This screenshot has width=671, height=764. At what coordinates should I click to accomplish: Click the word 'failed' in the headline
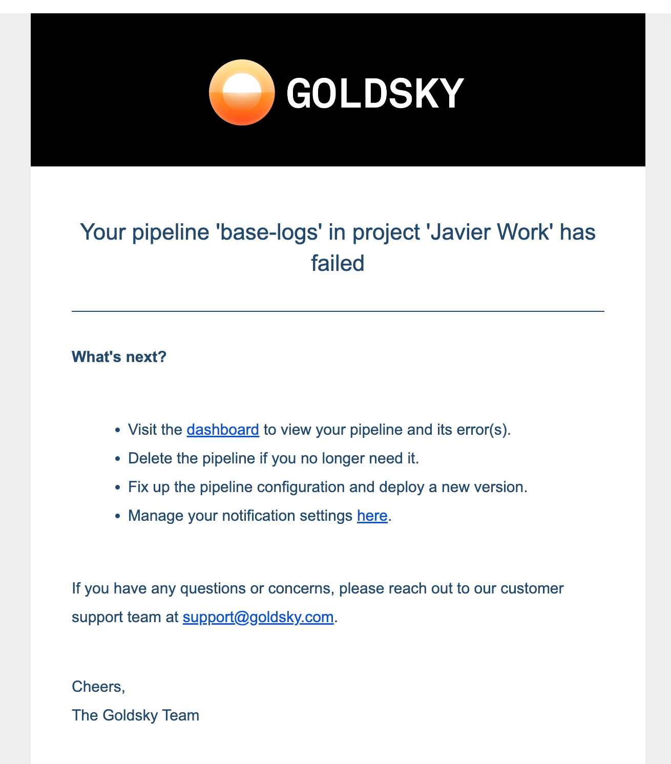pos(338,263)
